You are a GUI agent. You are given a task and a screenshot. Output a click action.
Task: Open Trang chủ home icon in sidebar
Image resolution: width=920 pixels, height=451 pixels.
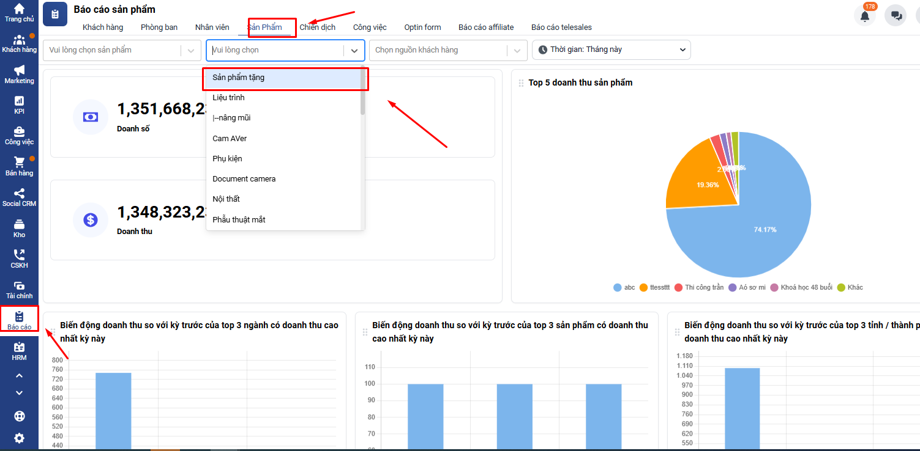tap(19, 12)
